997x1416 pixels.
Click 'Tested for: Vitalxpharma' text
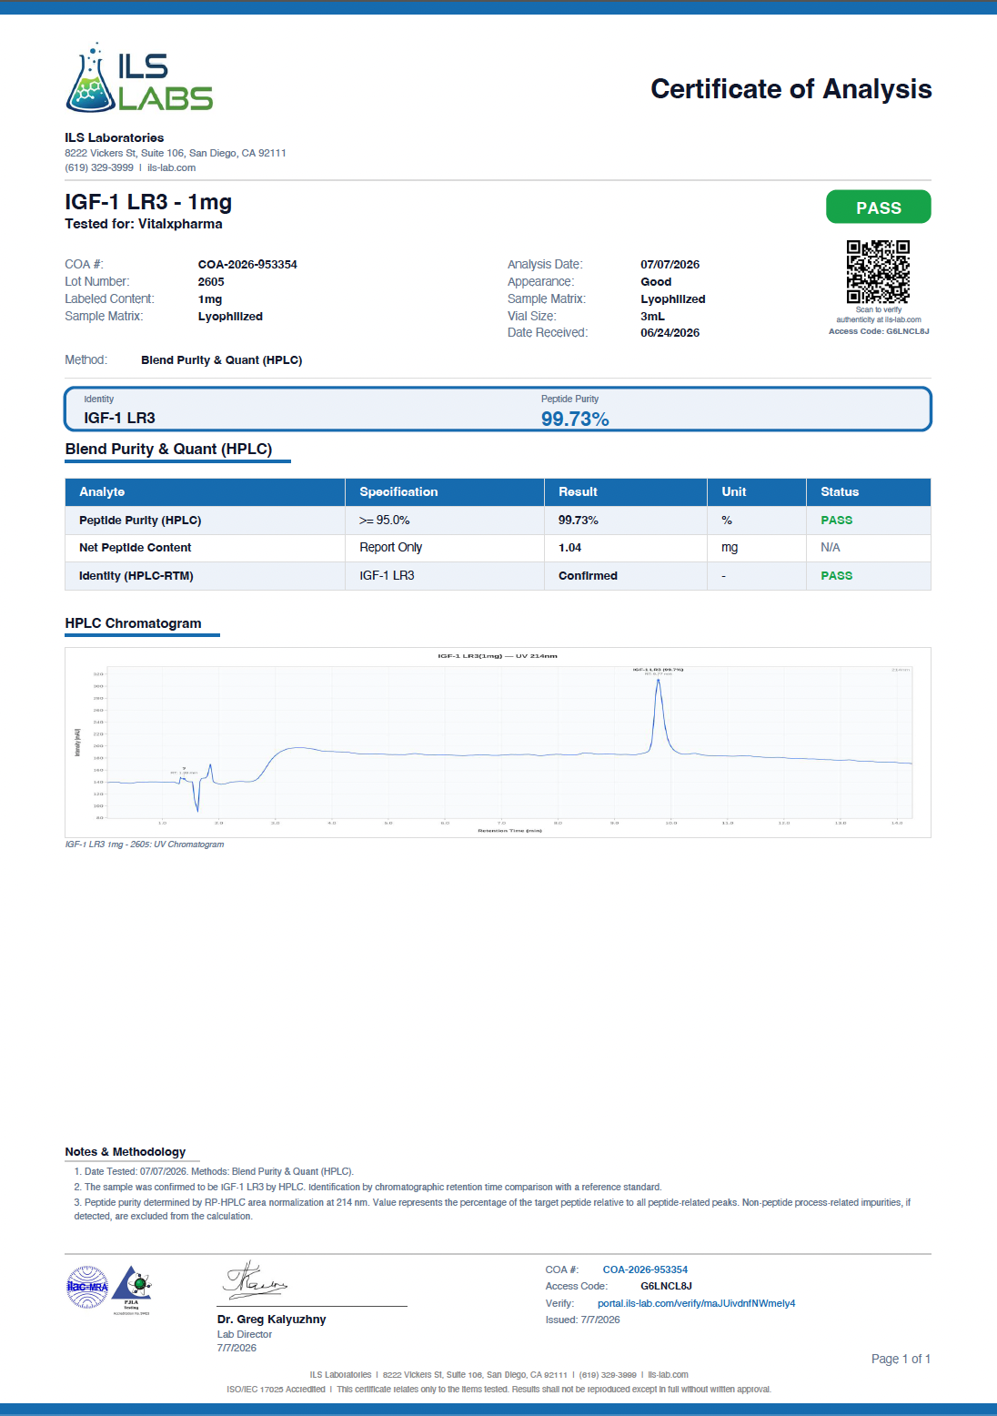click(143, 224)
